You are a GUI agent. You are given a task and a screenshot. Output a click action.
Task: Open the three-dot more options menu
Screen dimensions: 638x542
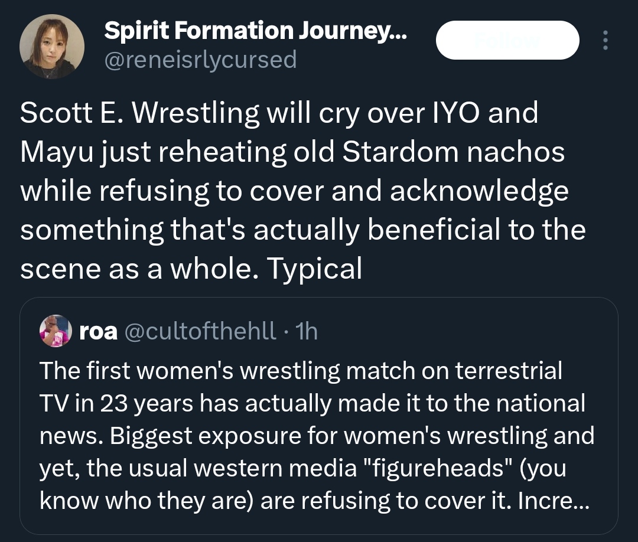604,40
